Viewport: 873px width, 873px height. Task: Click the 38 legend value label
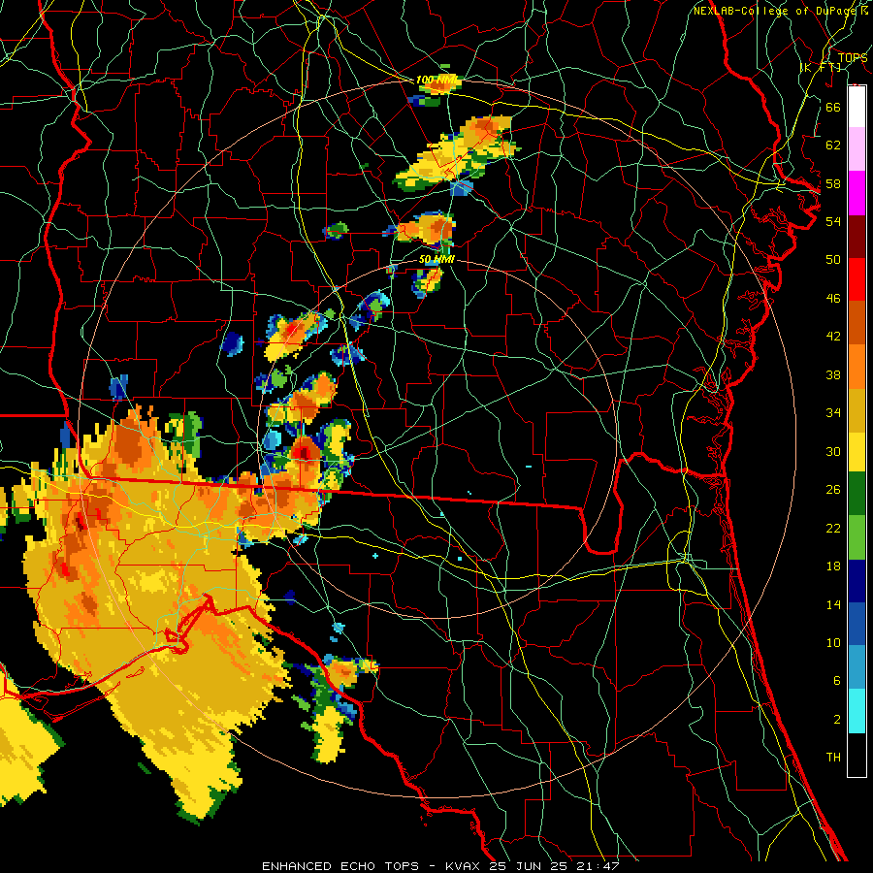[833, 375]
